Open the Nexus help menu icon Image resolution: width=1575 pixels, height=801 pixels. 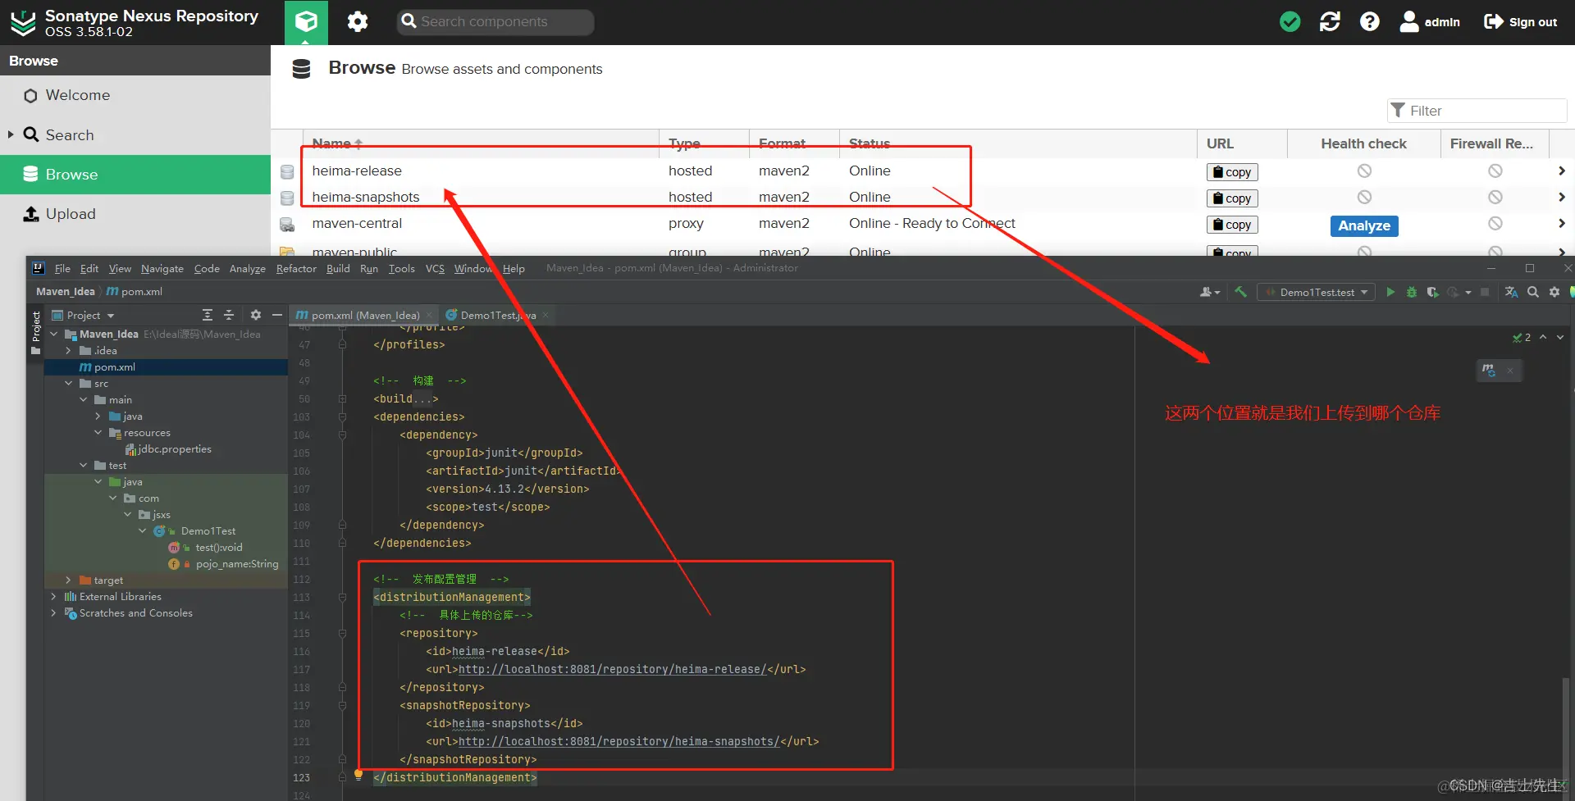coord(1369,22)
